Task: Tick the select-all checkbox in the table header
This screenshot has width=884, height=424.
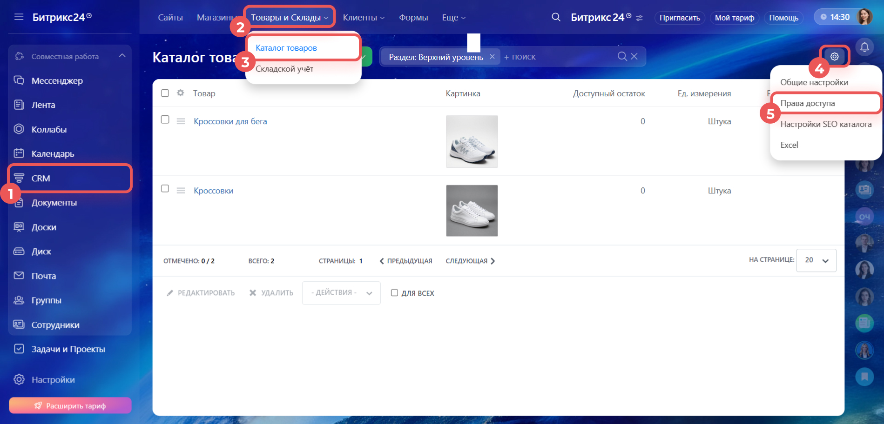Action: point(165,93)
